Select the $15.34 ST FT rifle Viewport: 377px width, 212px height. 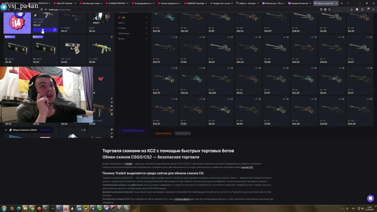pyautogui.click(x=193, y=80)
